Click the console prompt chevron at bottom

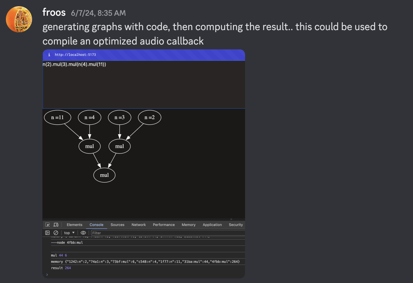[47, 274]
